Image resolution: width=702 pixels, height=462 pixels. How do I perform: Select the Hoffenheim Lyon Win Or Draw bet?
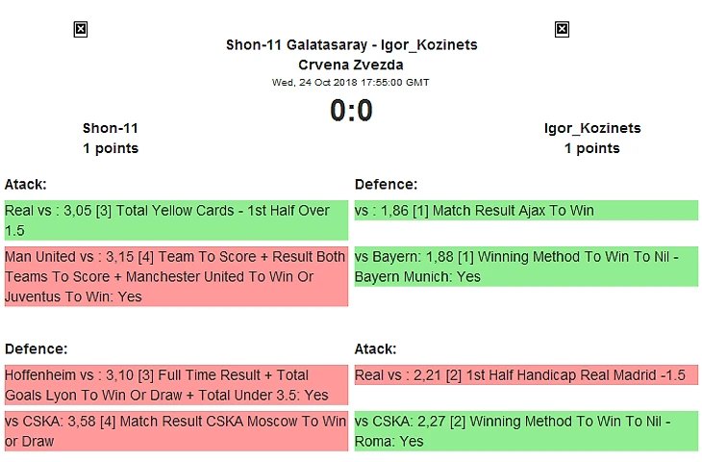coord(175,385)
